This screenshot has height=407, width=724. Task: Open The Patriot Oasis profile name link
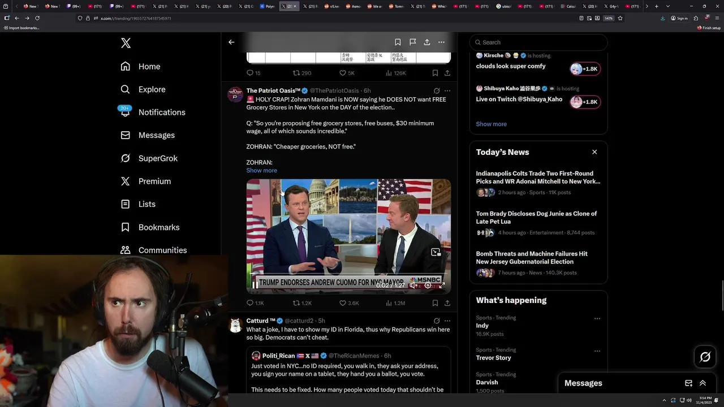pos(273,90)
